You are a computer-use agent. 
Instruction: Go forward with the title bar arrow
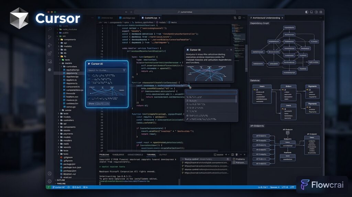coord(131,12)
